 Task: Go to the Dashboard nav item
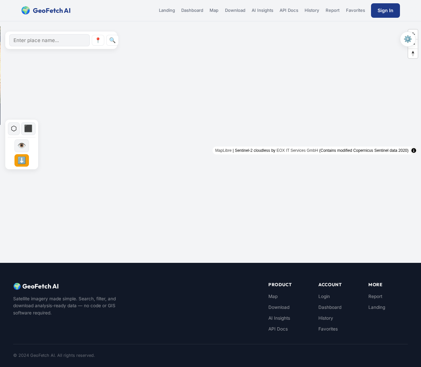pyautogui.click(x=192, y=11)
